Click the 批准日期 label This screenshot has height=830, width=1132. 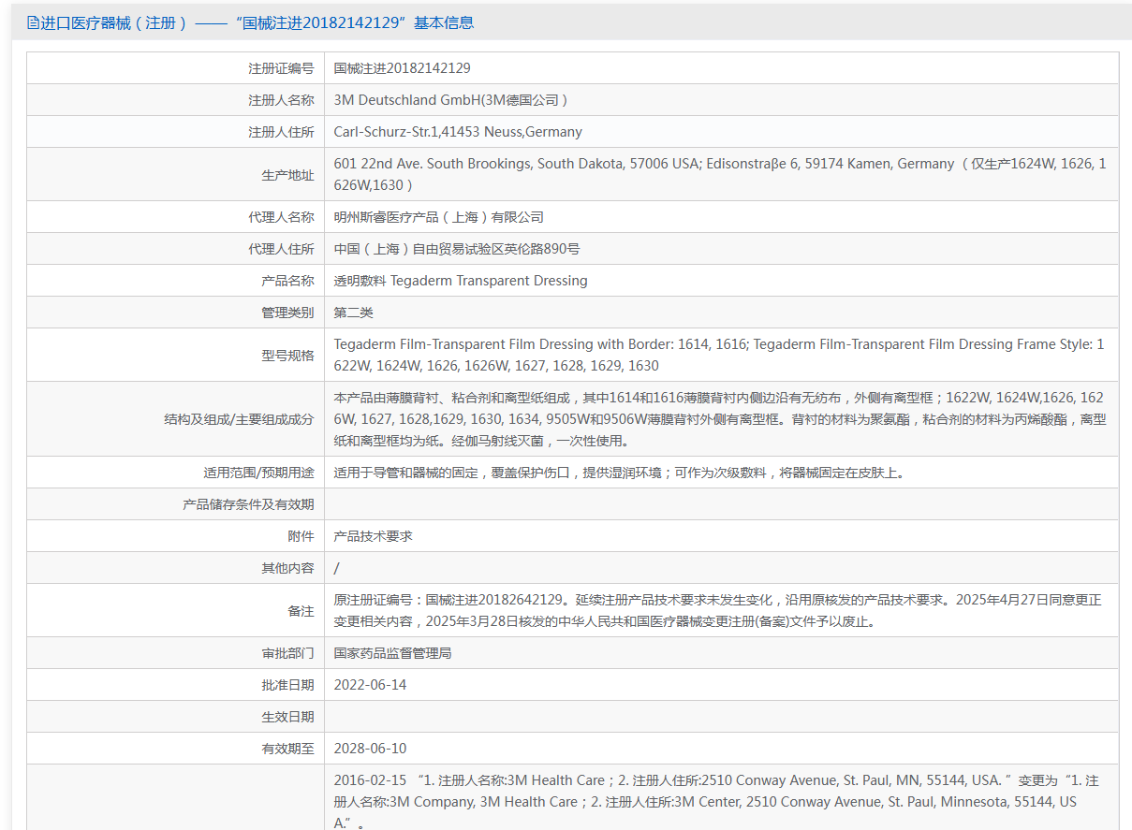coord(287,685)
